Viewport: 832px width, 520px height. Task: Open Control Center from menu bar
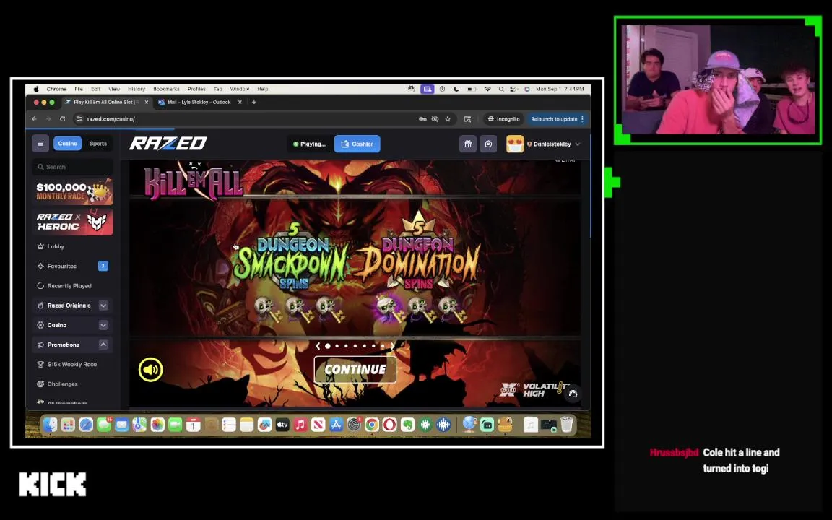[513, 89]
